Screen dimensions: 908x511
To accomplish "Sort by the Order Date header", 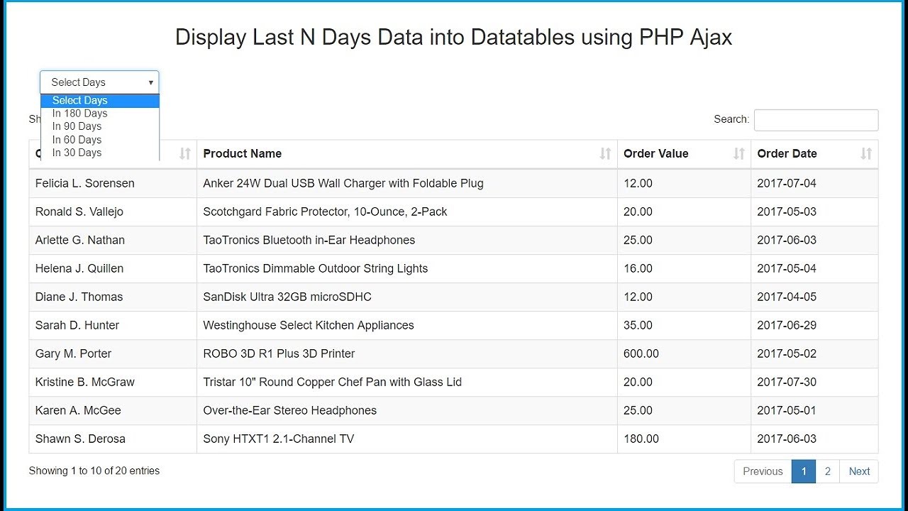I will click(x=787, y=154).
